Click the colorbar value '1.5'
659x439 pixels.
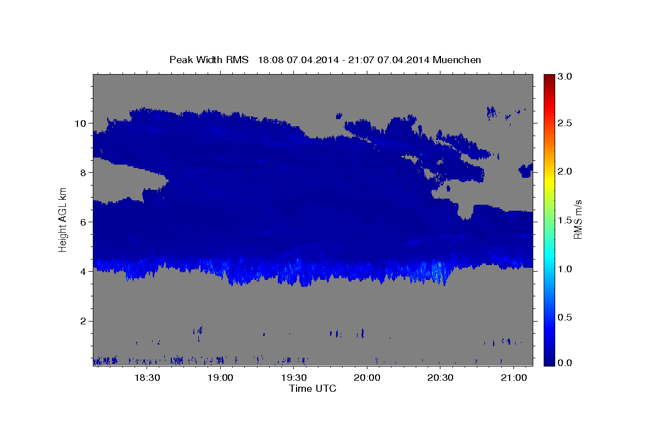tap(565, 220)
